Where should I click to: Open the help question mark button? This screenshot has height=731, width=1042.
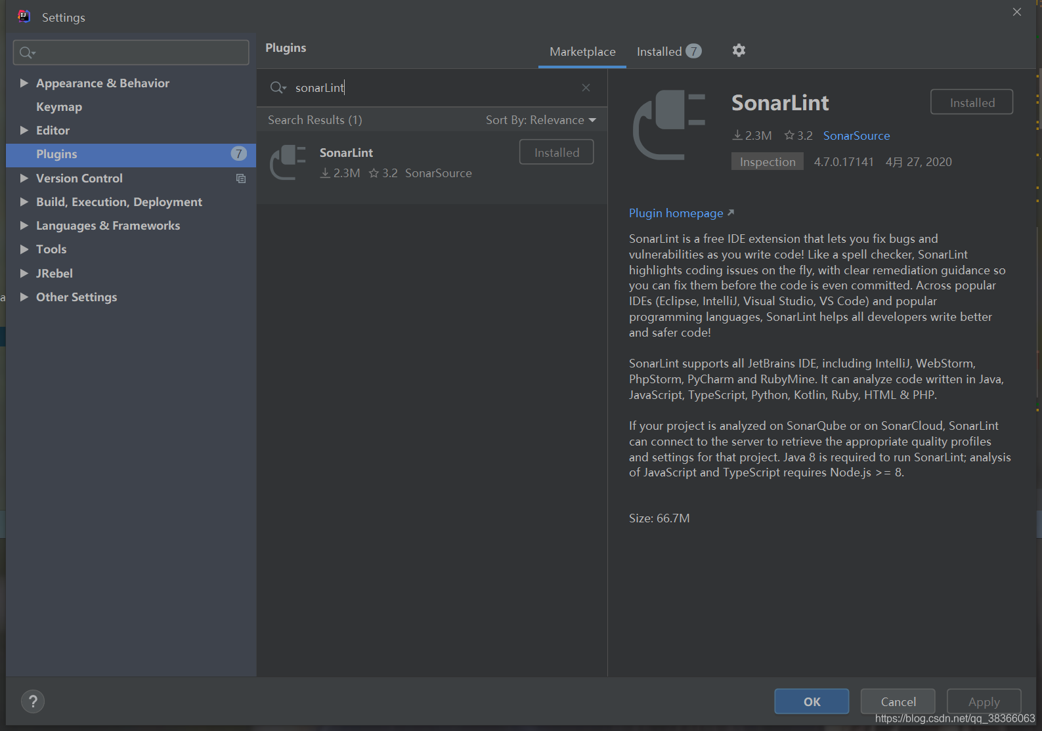(x=33, y=701)
